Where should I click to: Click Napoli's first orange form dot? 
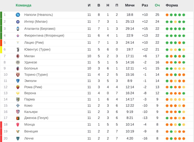pyautogui.click(x=167, y=15)
